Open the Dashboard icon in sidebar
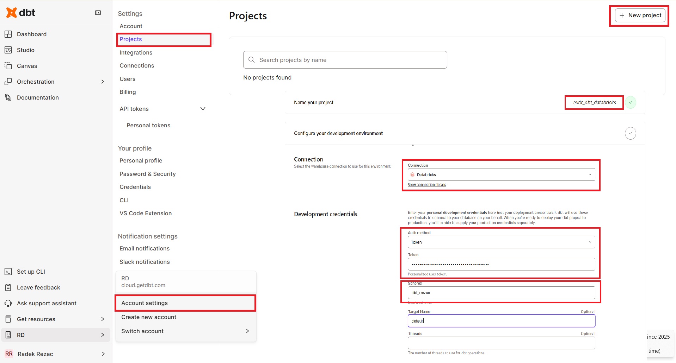 pyautogui.click(x=8, y=34)
